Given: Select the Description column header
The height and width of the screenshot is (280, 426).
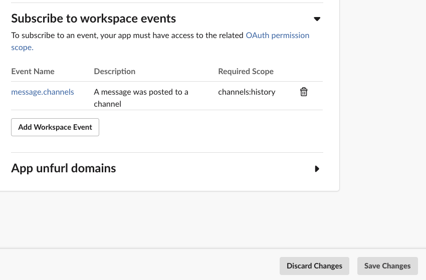Looking at the screenshot, I should tap(114, 72).
